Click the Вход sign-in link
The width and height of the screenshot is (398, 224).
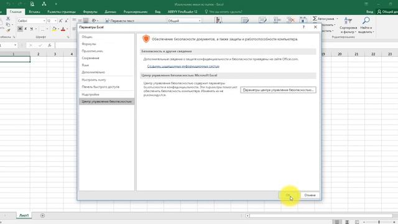[x=369, y=12]
